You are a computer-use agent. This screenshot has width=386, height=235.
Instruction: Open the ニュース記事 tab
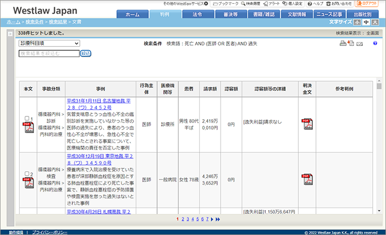pyautogui.click(x=330, y=14)
